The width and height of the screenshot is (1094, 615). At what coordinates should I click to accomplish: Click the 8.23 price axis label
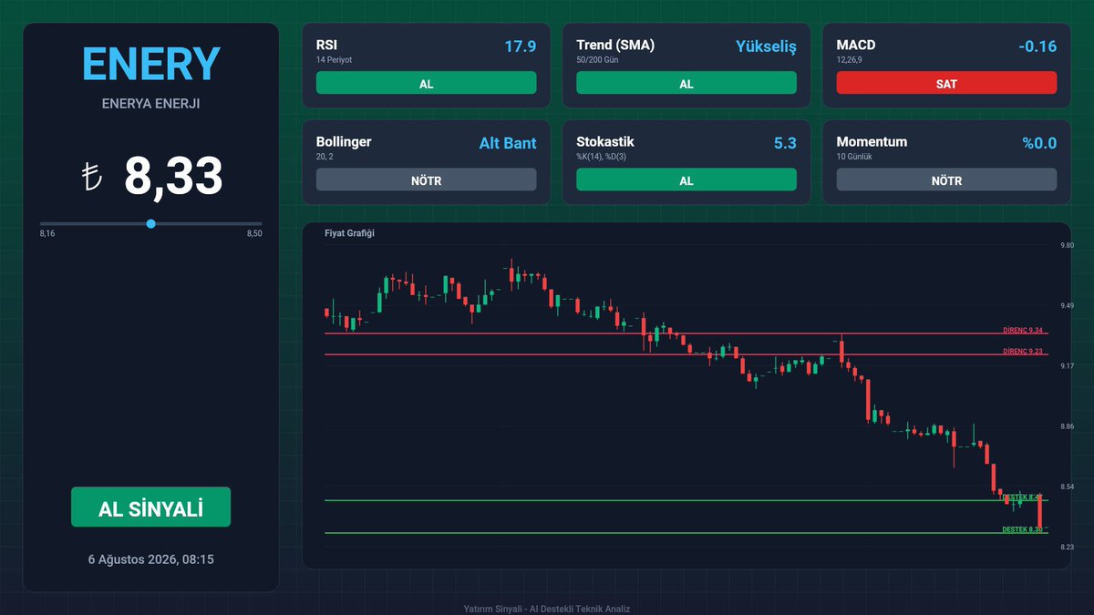tap(1067, 547)
